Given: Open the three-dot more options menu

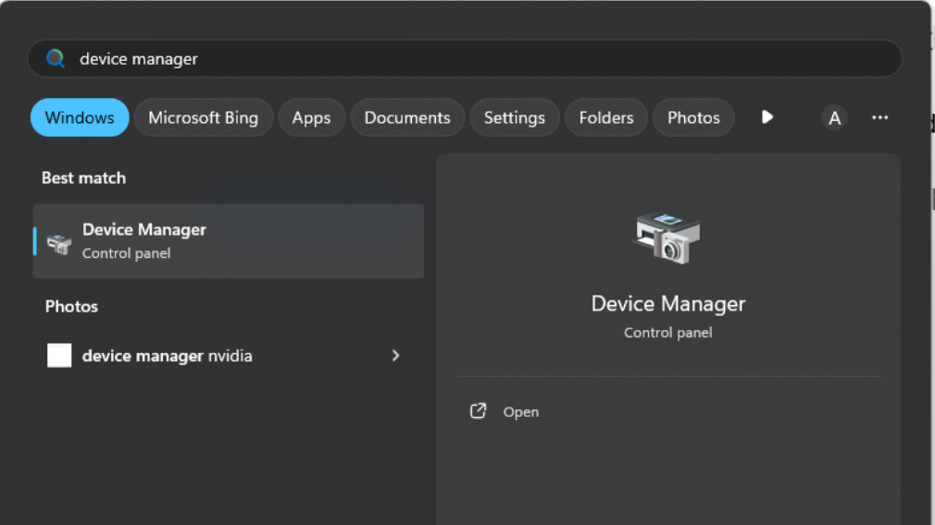Looking at the screenshot, I should click(x=879, y=117).
